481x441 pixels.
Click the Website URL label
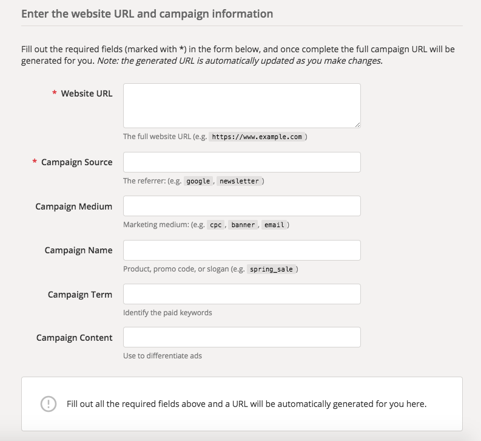(87, 94)
